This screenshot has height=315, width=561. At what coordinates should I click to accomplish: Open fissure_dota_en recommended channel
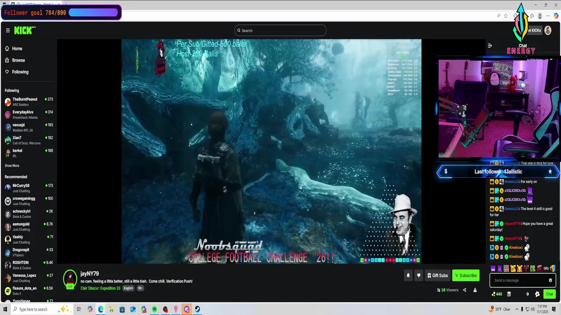click(x=28, y=290)
